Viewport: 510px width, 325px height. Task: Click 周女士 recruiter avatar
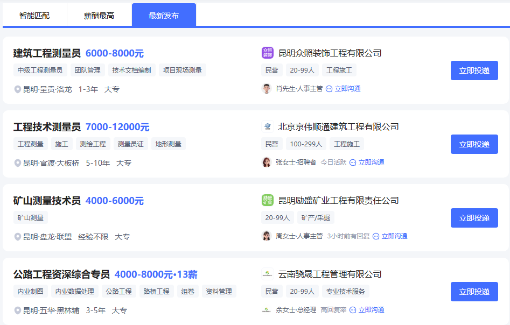267,236
